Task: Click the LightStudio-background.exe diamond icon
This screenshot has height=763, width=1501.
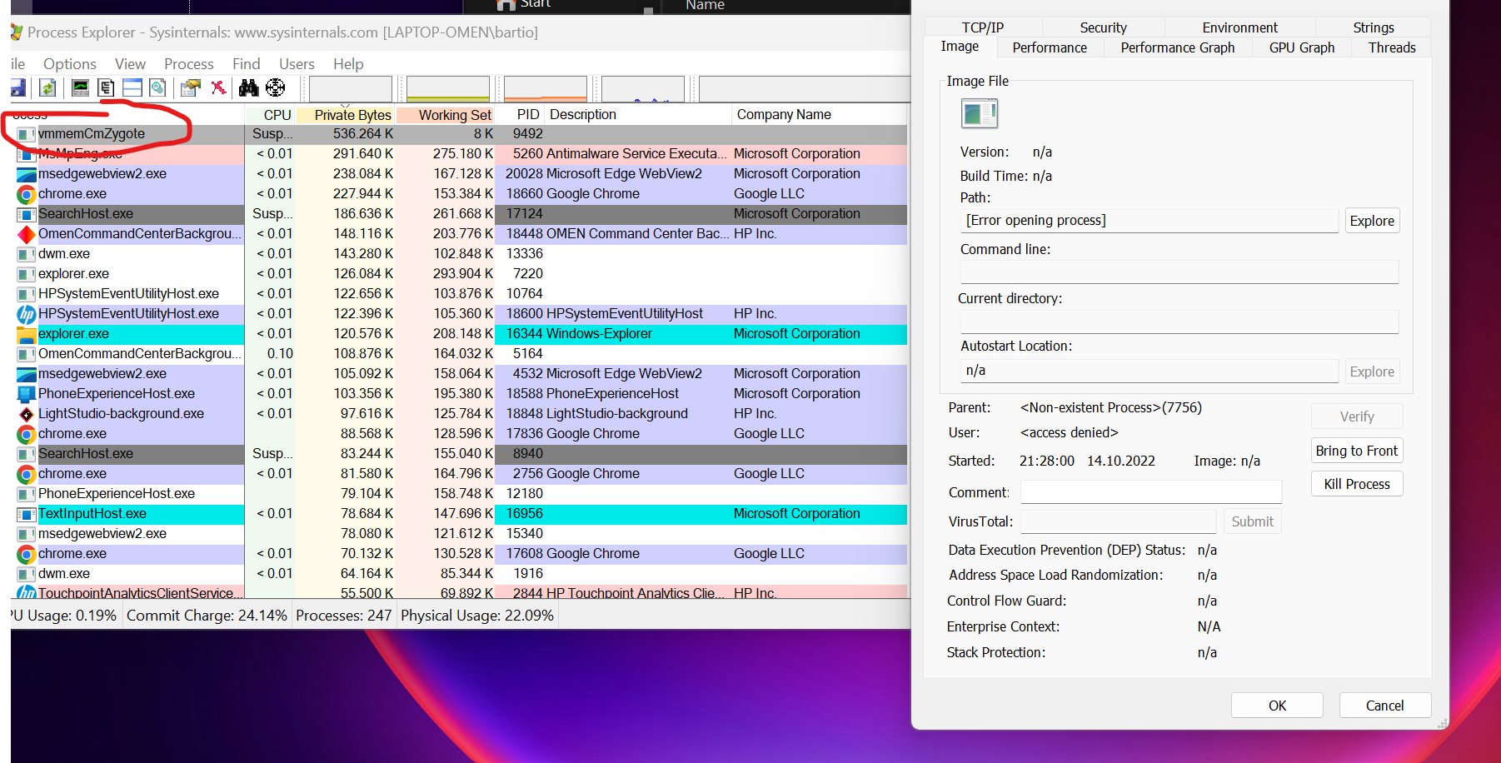Action: coord(27,414)
